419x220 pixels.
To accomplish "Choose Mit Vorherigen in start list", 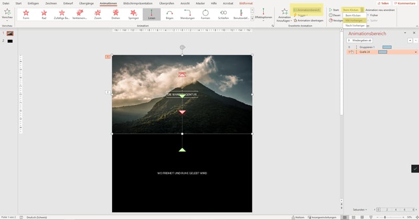I will click(354, 20).
